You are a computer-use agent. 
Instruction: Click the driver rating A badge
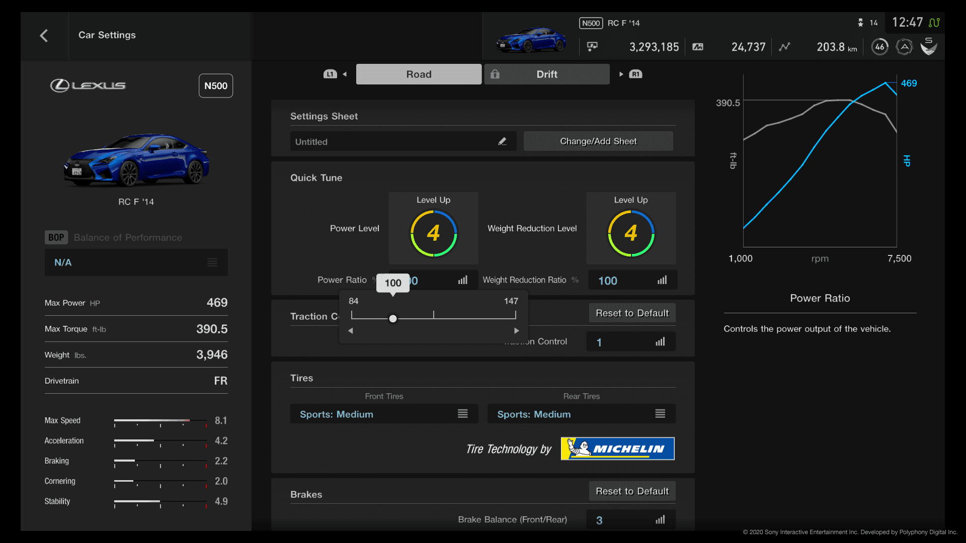[904, 47]
